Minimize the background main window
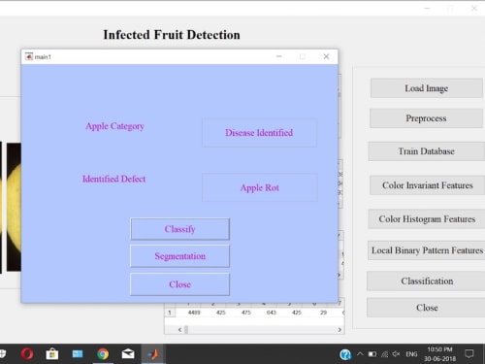The image size is (485, 364). pos(427,8)
